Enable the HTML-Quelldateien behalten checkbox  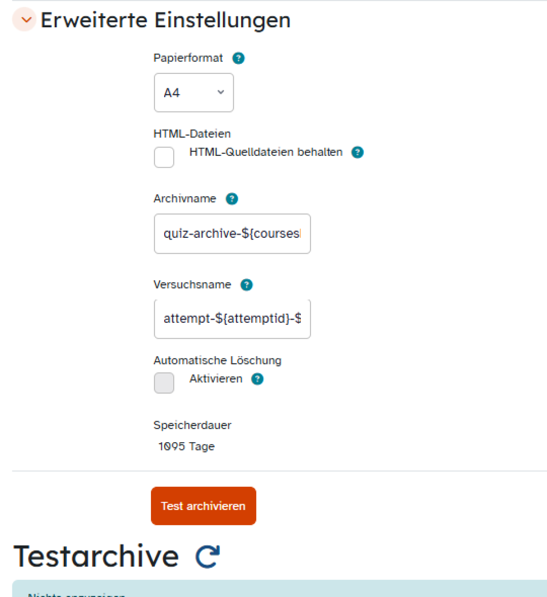pyautogui.click(x=164, y=157)
